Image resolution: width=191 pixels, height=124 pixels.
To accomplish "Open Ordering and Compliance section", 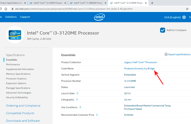I will click(x=23, y=106).
